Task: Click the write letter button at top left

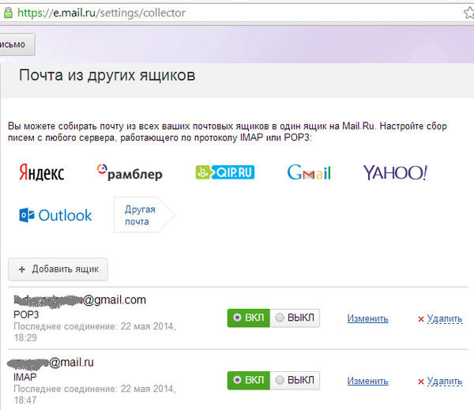Action: point(17,44)
